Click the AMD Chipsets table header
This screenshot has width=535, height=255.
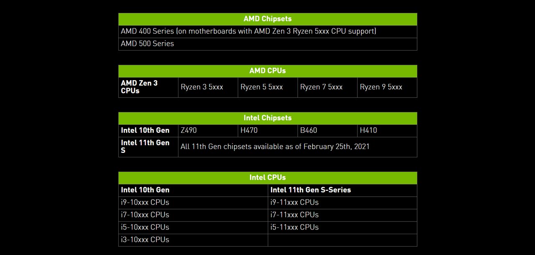click(x=267, y=19)
